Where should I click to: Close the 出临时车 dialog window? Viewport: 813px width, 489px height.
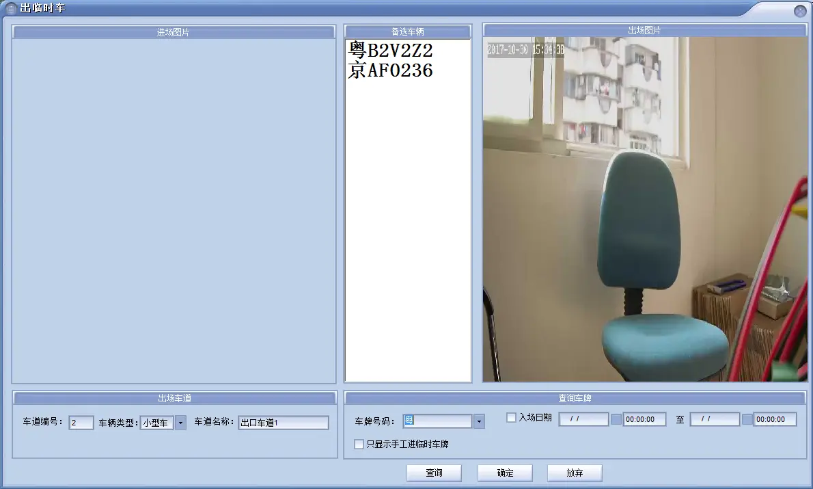pyautogui.click(x=799, y=11)
